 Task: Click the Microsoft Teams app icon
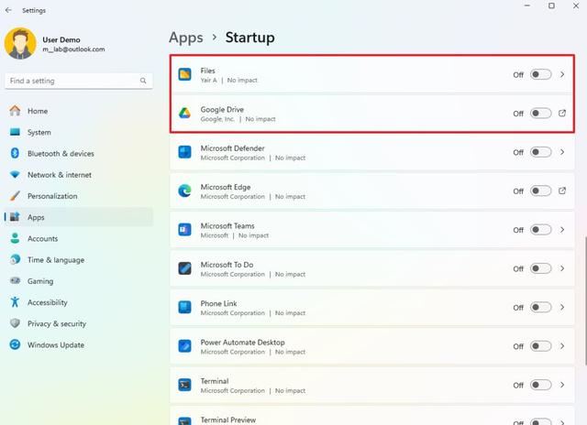[x=184, y=230]
